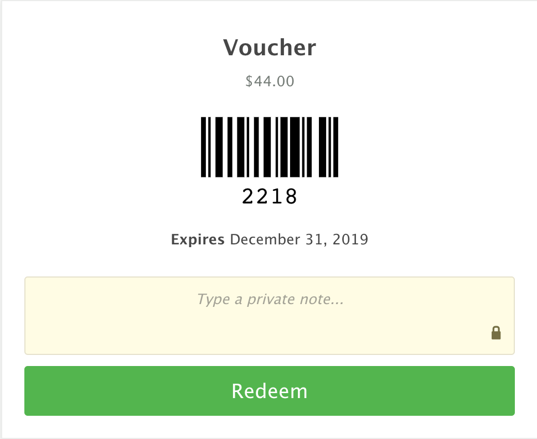The image size is (537, 439).
Task: Select the $44.00 voucher amount
Action: click(270, 82)
